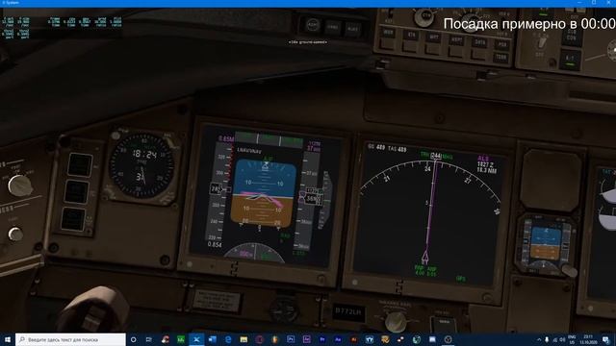Click the upper left panel rotary knob
The image size is (616, 346).
[19, 185]
